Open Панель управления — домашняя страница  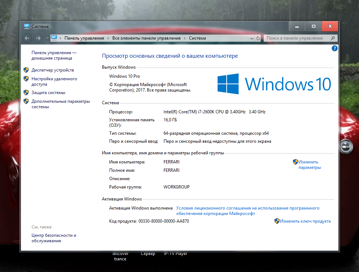tap(54, 56)
